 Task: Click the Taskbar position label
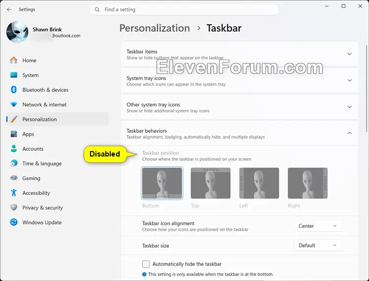tap(160, 153)
